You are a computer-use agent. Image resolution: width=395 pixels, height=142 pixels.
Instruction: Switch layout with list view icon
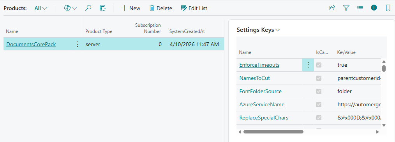360,8
